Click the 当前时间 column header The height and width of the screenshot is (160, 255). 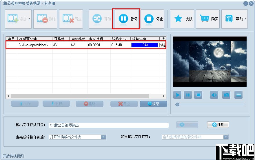[x=99, y=39]
